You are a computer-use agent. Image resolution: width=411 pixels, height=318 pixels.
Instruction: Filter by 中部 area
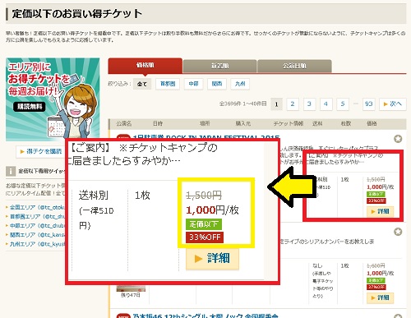[x=193, y=84]
